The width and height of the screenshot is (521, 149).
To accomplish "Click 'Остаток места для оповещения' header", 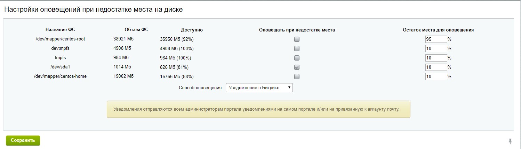I will tap(438, 30).
